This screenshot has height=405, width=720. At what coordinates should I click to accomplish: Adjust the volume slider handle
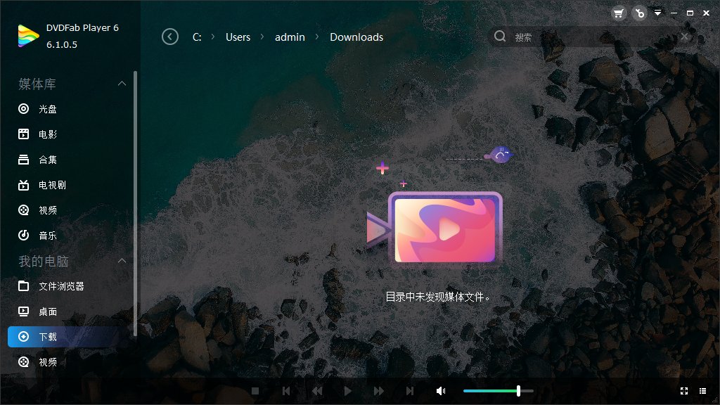[x=518, y=390]
